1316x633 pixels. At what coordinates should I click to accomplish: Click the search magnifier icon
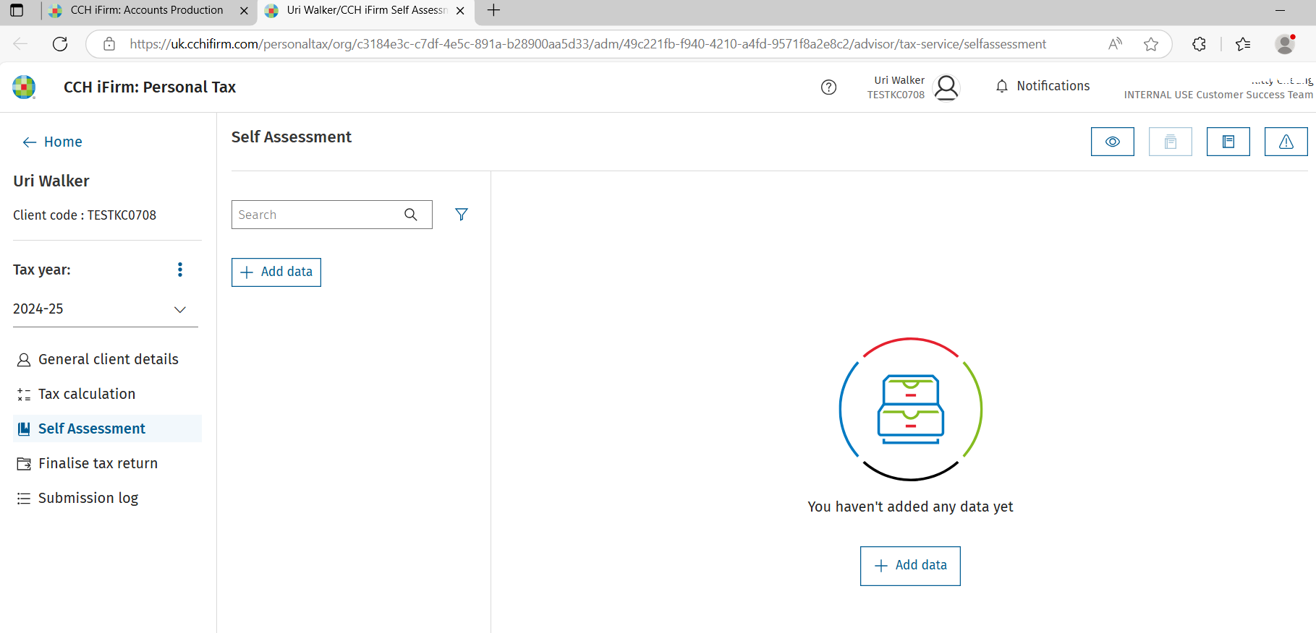point(411,215)
